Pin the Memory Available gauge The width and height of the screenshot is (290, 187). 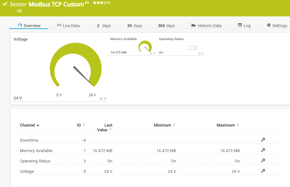click(x=154, y=54)
